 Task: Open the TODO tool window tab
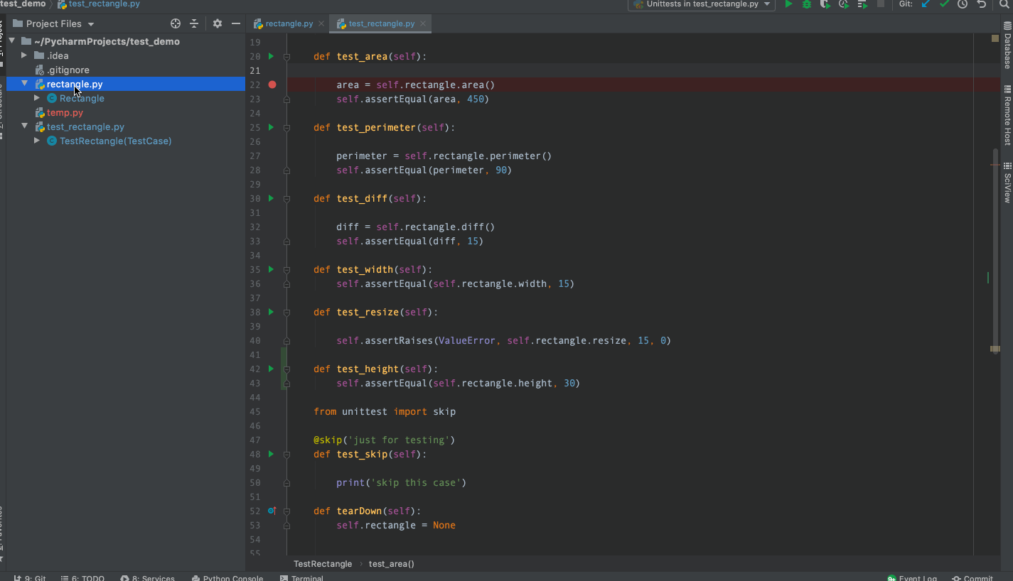(82, 577)
